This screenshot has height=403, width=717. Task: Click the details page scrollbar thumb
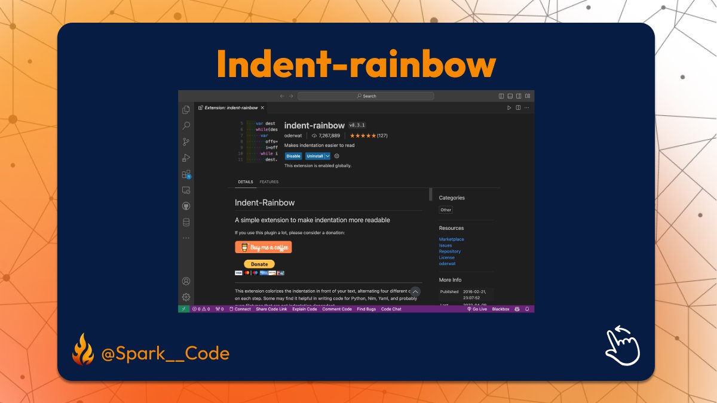[430, 195]
